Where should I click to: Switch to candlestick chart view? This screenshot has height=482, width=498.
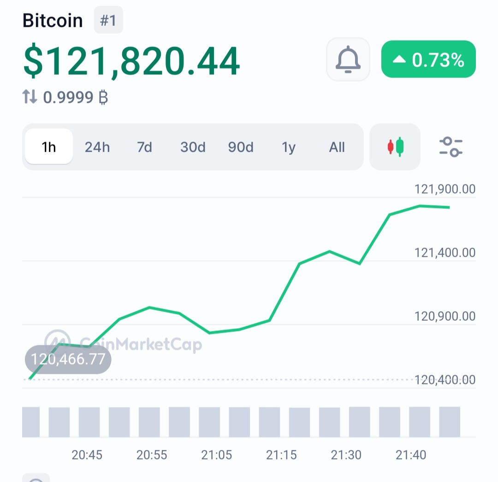click(395, 147)
